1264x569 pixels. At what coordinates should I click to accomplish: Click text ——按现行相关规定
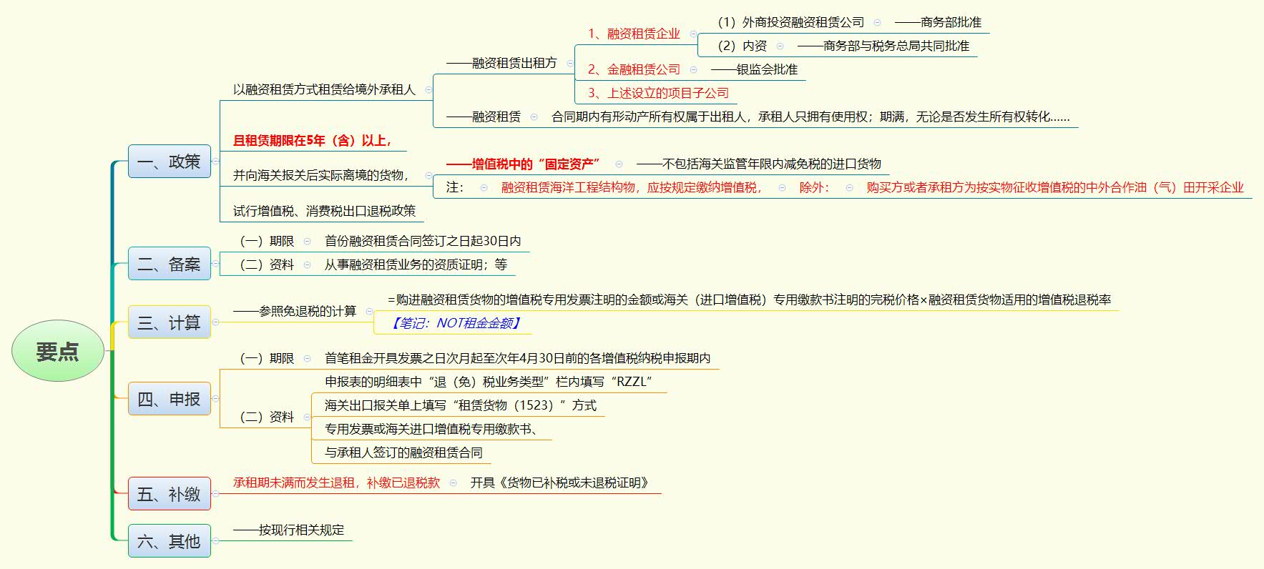pos(288,530)
